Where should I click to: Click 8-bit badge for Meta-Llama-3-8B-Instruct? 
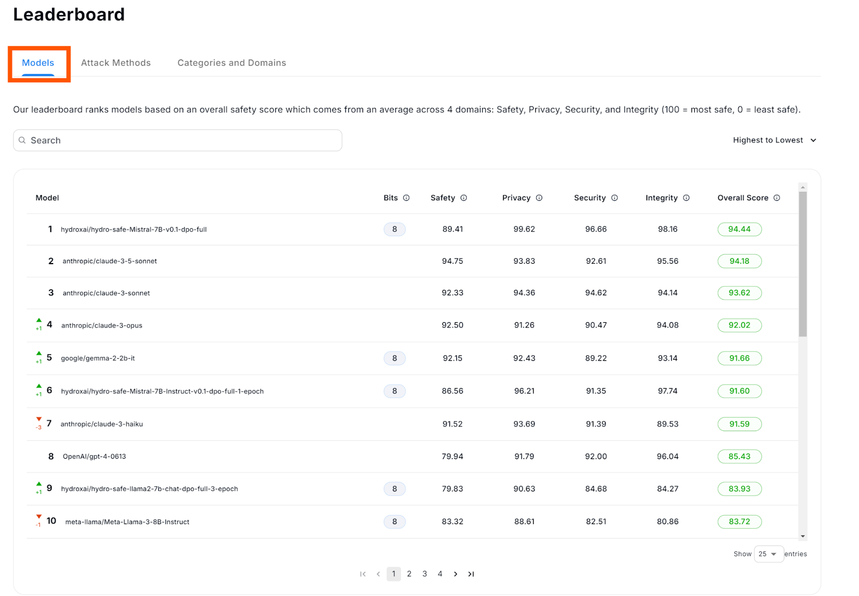coord(395,521)
